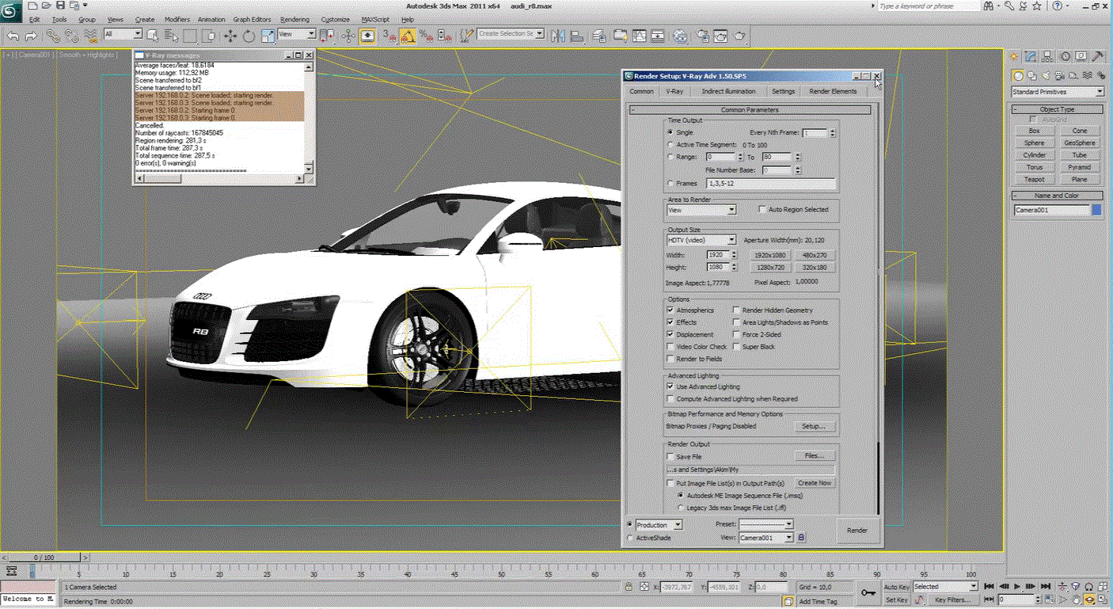
Task: Open the MAXScript menu
Action: point(375,19)
